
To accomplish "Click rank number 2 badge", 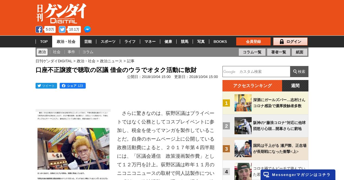I will [226, 126].
